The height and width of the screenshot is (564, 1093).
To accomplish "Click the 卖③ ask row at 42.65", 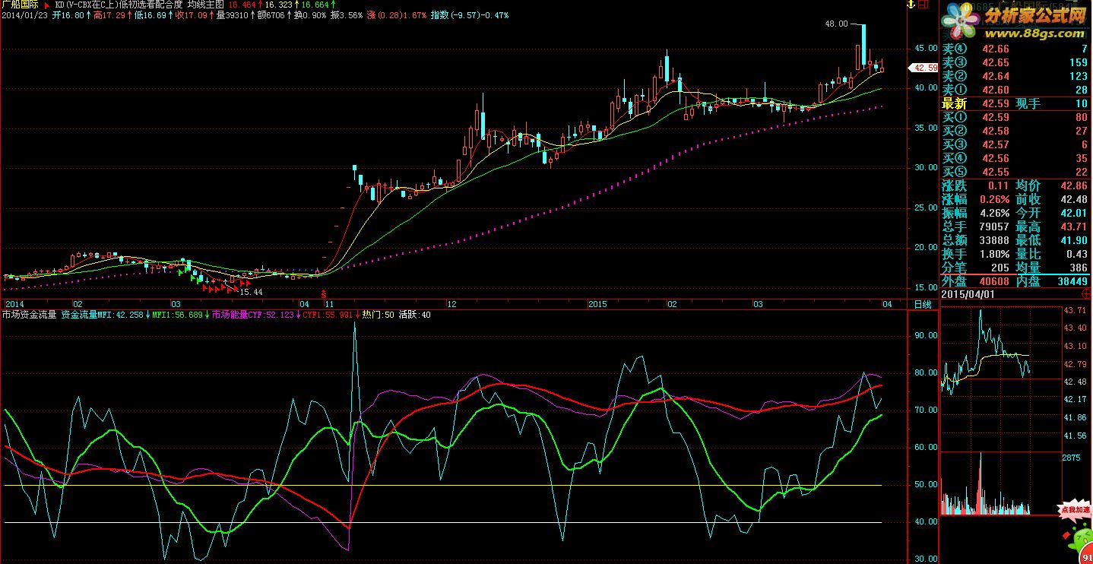I will [x=1015, y=62].
